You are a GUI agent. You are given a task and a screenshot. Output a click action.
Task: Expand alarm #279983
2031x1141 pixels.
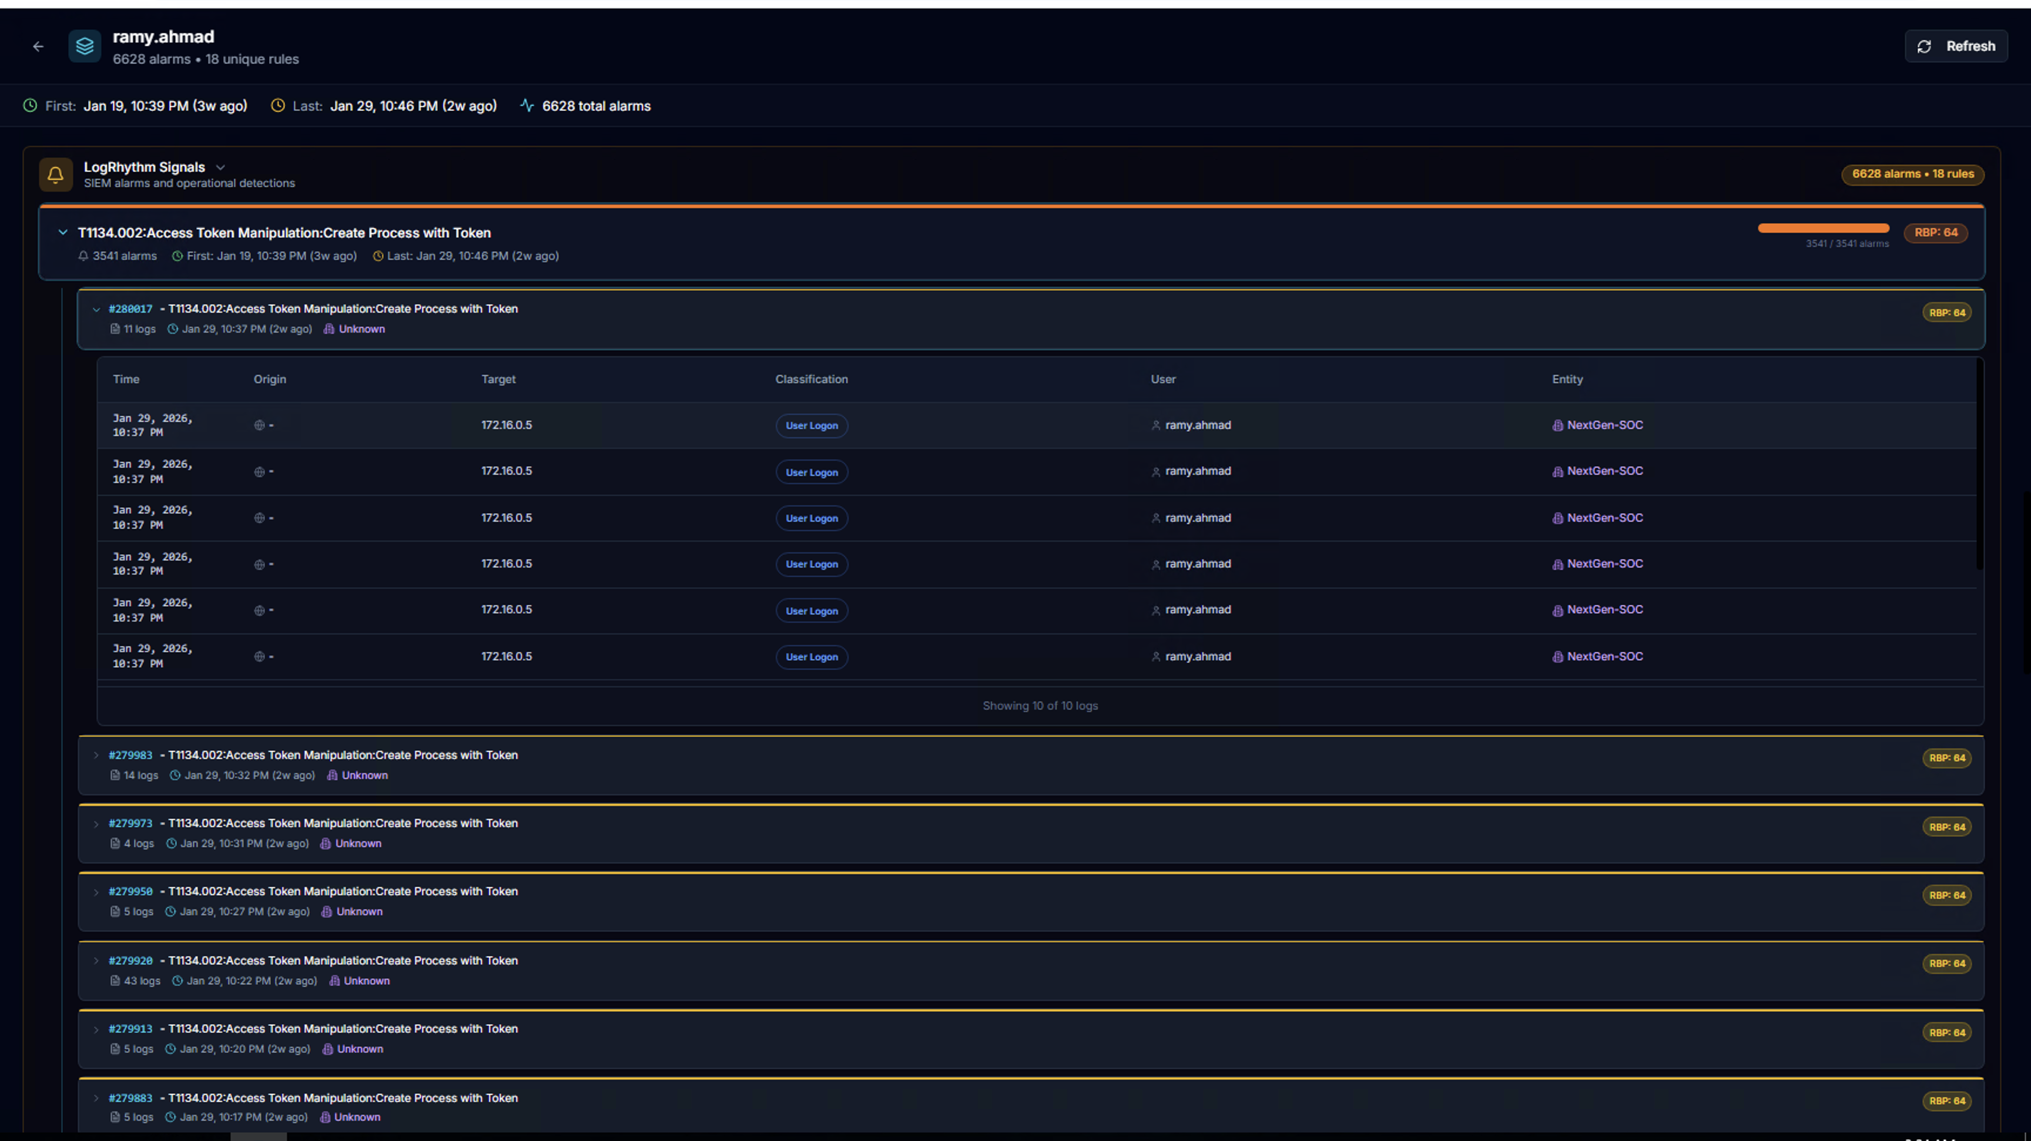click(x=96, y=755)
